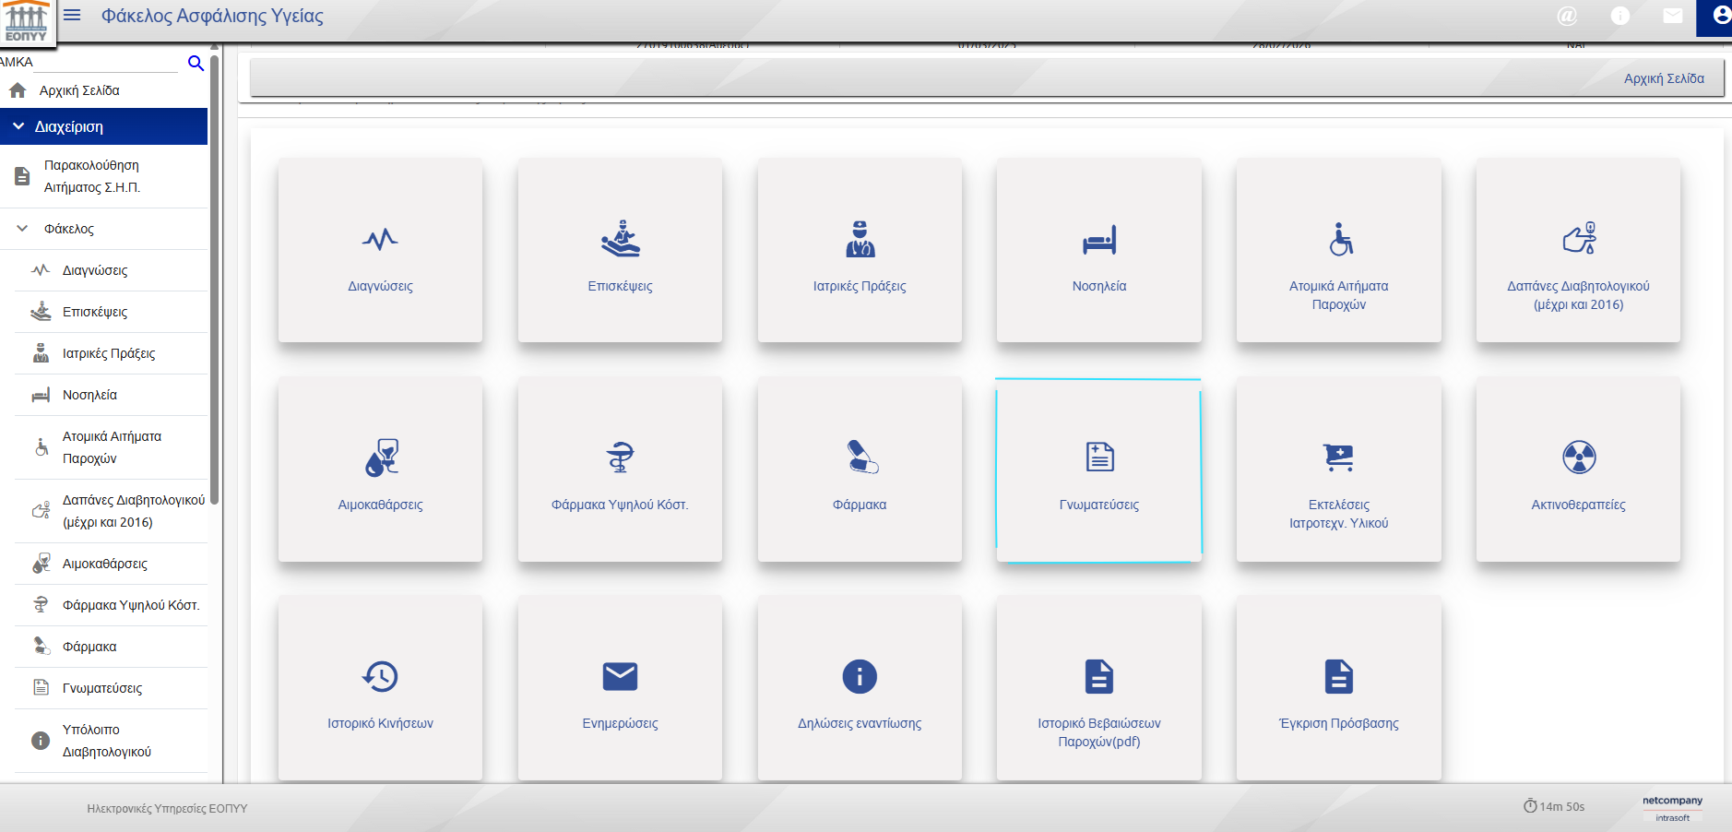Click the sidebar vertical scrollbar
Screen dimensions: 1732x832
click(214, 279)
